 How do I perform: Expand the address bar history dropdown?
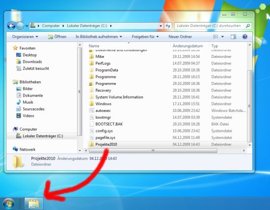(161, 26)
